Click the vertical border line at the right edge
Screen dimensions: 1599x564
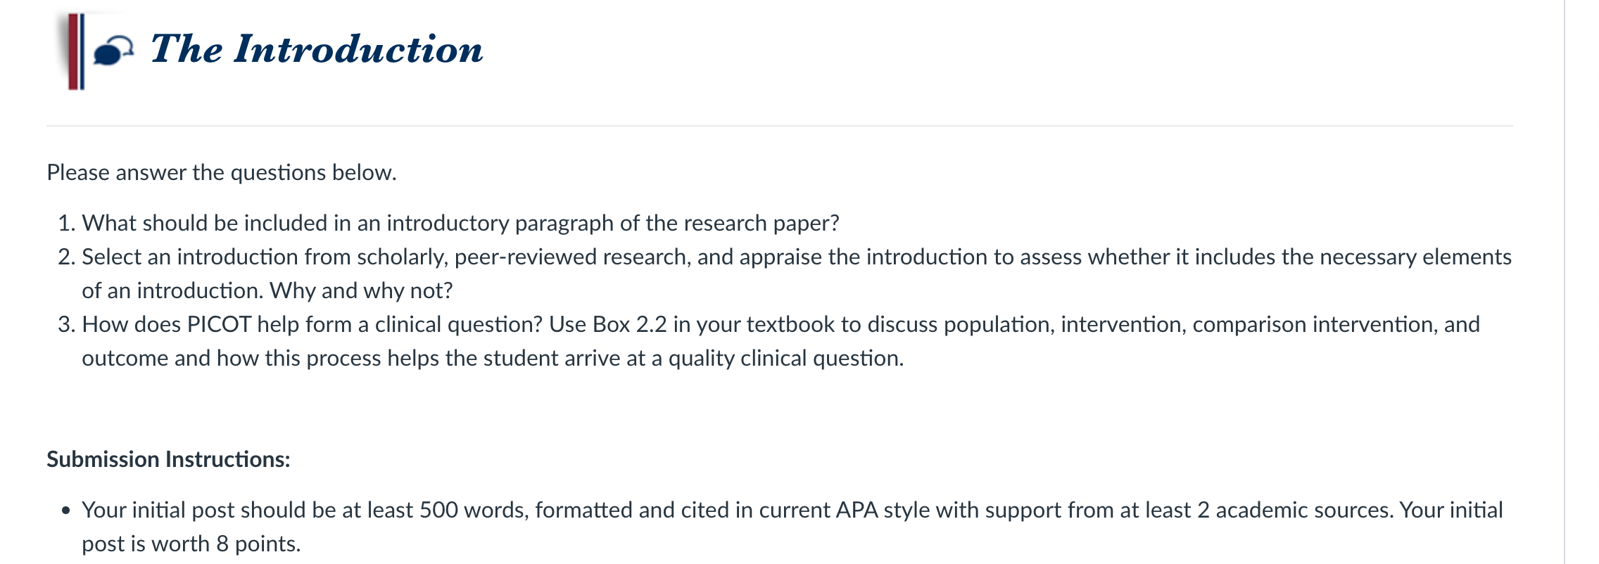point(1565,282)
